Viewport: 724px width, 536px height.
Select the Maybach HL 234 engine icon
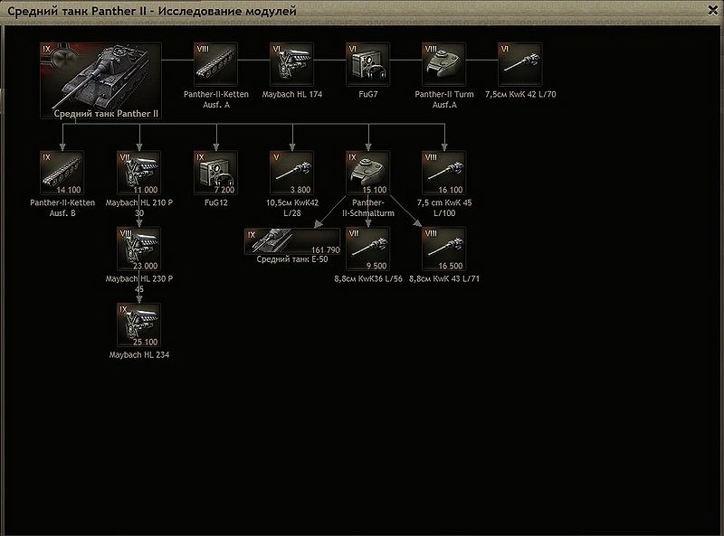[x=139, y=325]
